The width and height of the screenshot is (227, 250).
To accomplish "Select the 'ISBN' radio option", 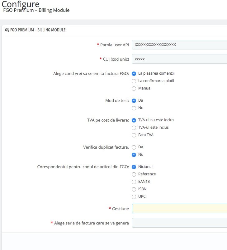I will click(134, 189).
